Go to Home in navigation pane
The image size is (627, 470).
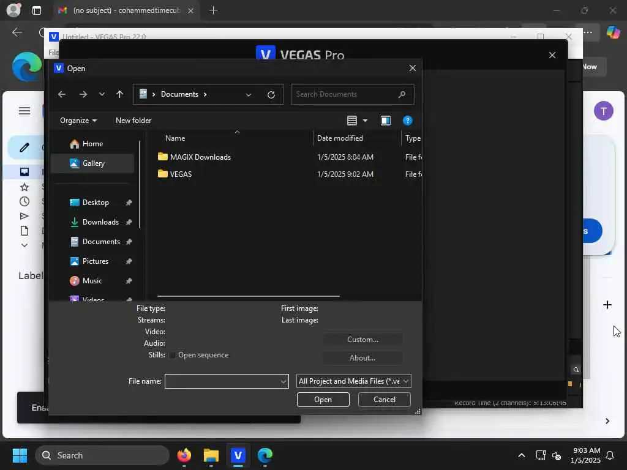point(92,144)
